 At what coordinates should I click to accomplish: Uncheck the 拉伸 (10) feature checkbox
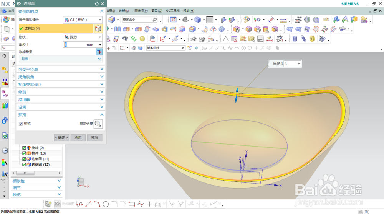tap(24, 153)
